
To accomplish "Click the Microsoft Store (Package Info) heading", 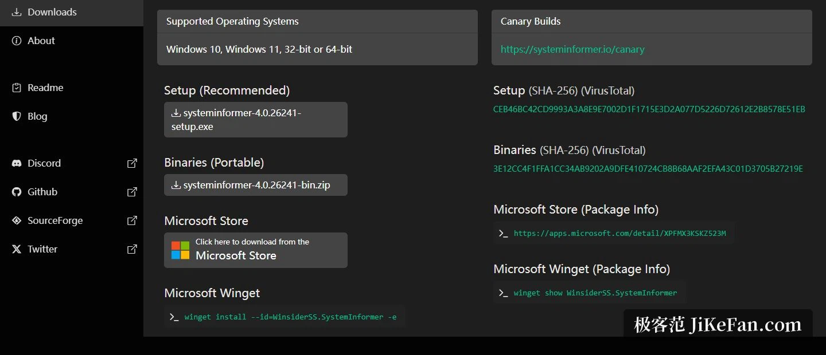I will [576, 210].
